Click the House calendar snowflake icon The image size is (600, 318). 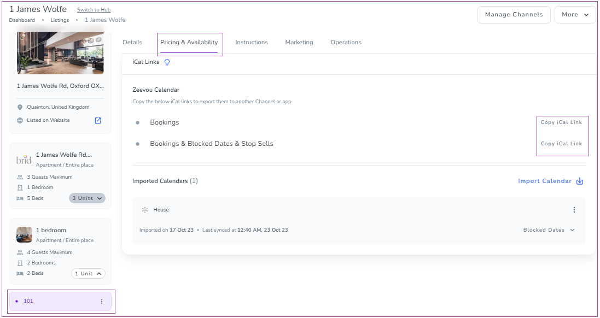click(145, 210)
